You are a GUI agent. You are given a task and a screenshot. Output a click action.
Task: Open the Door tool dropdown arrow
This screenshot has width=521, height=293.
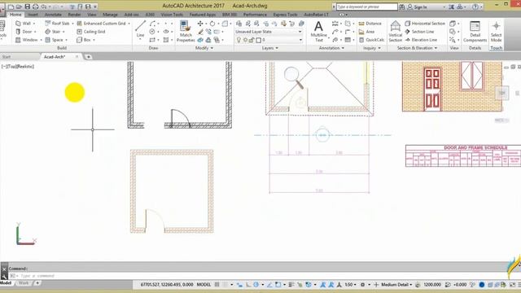35,32
